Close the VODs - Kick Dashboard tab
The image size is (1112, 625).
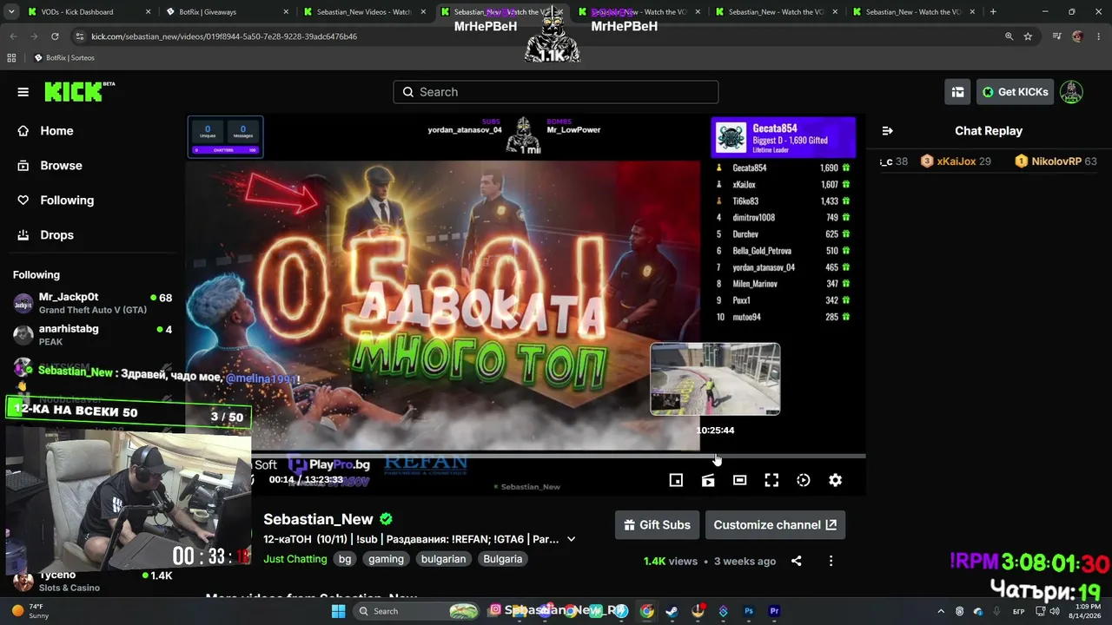pos(149,12)
